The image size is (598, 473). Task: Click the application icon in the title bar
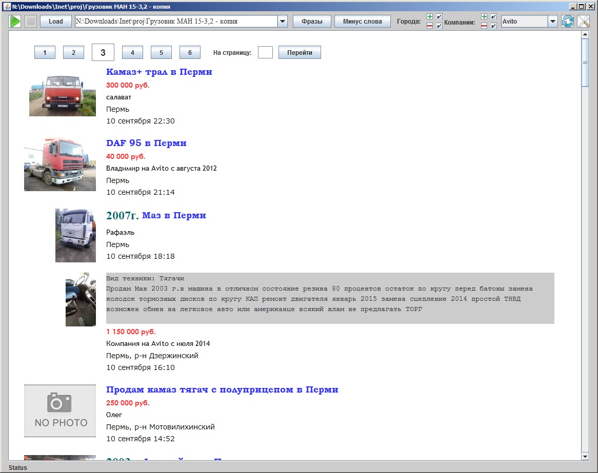click(6, 6)
